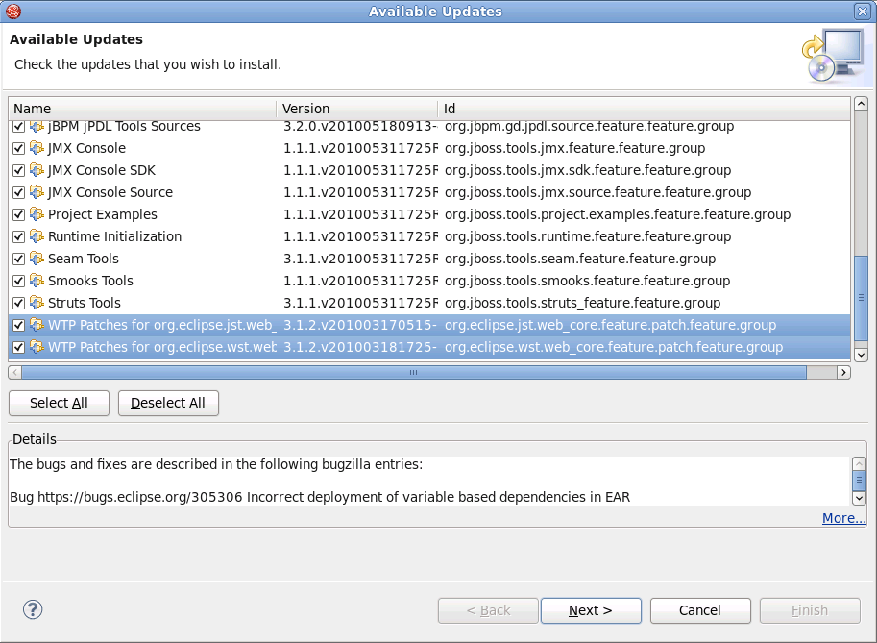Click id org.jboss.tools.jmx.sdk.feature.feature.group
Screen dimensions: 877x643
click(588, 170)
